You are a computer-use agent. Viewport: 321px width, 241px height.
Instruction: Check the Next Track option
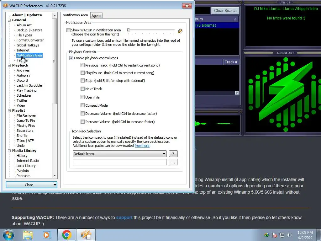coord(82,89)
